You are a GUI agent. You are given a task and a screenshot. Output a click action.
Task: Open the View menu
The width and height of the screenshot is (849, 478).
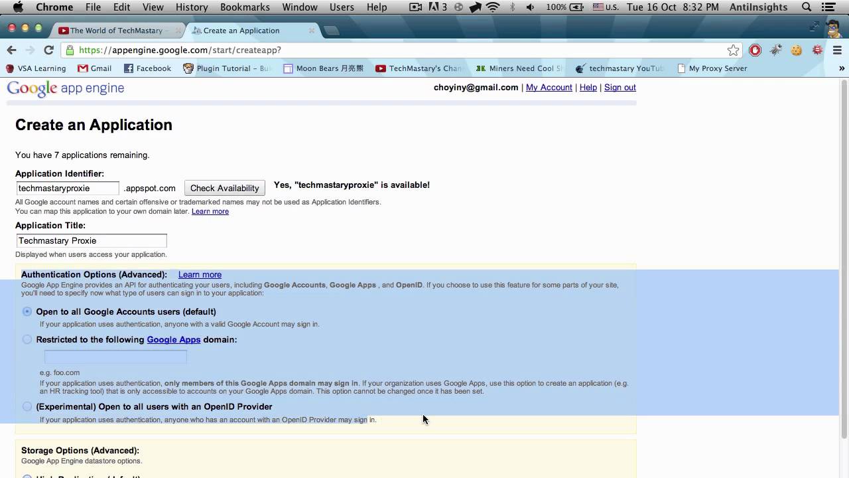point(153,7)
